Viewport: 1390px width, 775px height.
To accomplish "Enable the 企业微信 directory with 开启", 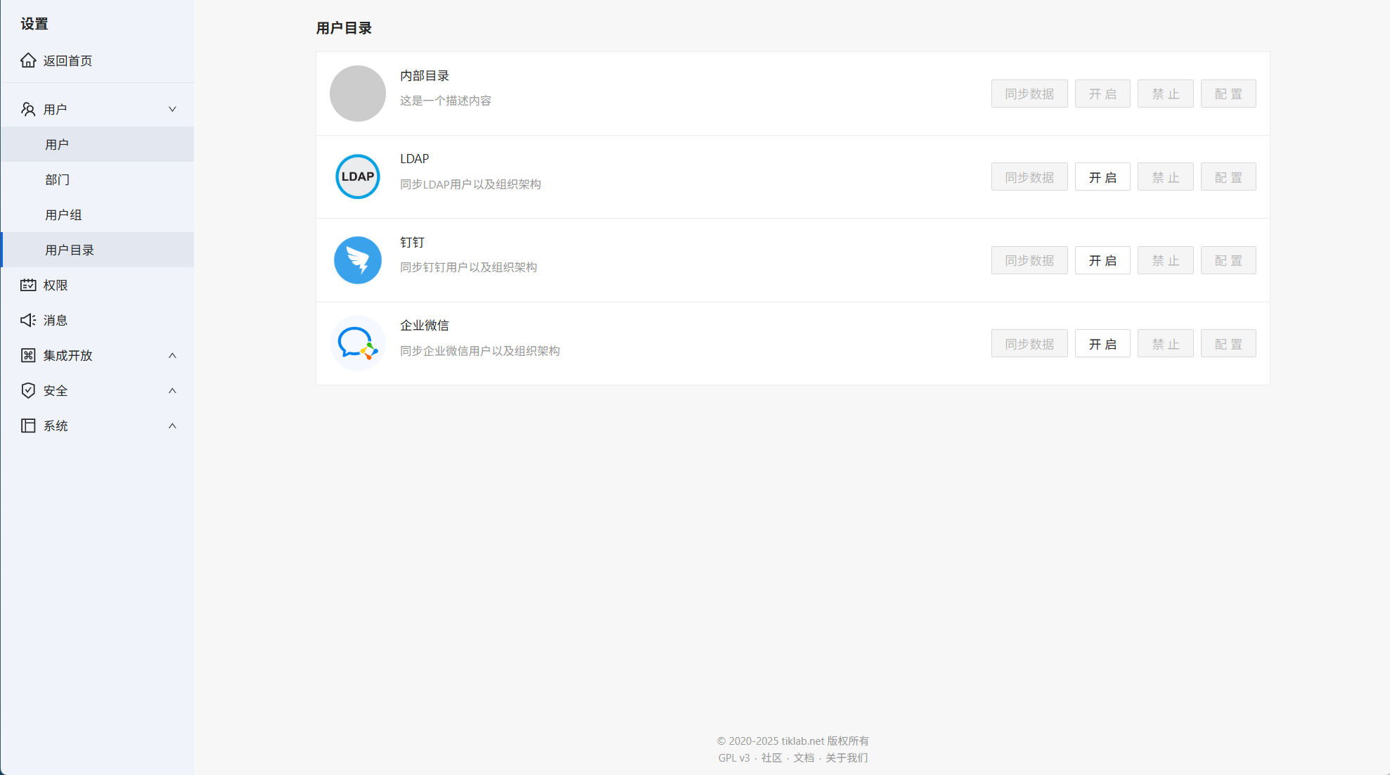I will click(1102, 344).
